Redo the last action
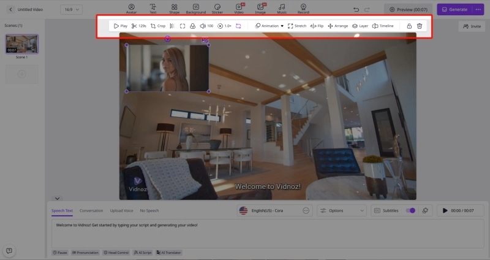490x260 pixels. [367, 9]
